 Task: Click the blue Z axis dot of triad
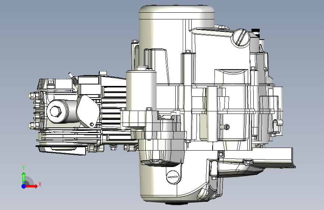[24, 186]
